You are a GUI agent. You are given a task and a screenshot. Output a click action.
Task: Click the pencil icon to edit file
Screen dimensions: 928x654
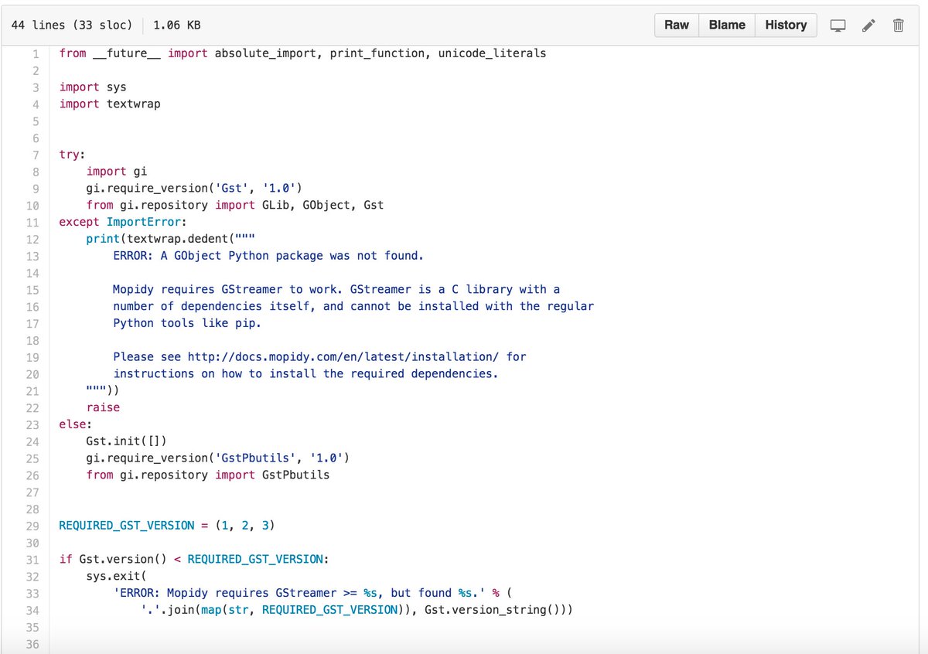click(x=868, y=25)
